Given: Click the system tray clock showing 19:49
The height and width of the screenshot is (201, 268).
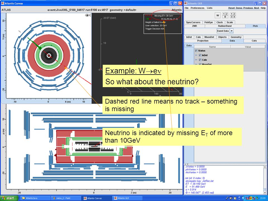Looking at the screenshot, I should (263, 198).
